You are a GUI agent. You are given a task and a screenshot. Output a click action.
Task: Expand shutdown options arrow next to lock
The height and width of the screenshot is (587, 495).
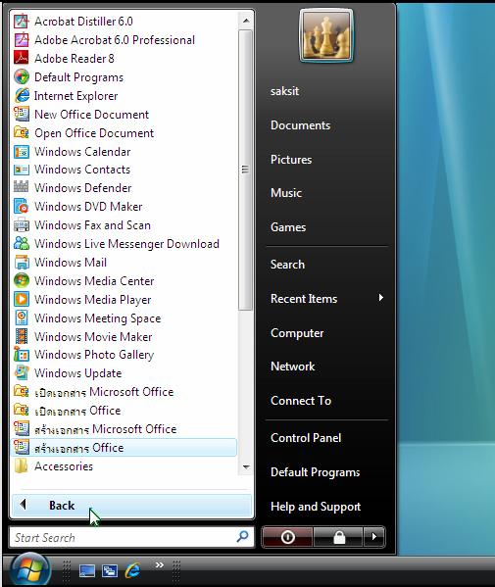[373, 537]
